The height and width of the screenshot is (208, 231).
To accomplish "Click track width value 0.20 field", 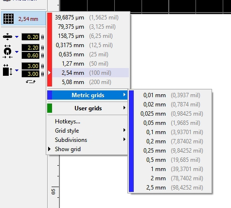I will (31, 37).
